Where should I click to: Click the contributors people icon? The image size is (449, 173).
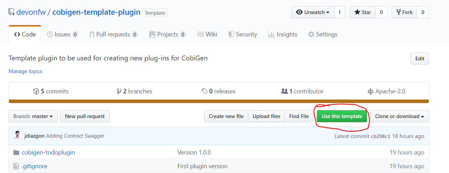(284, 91)
